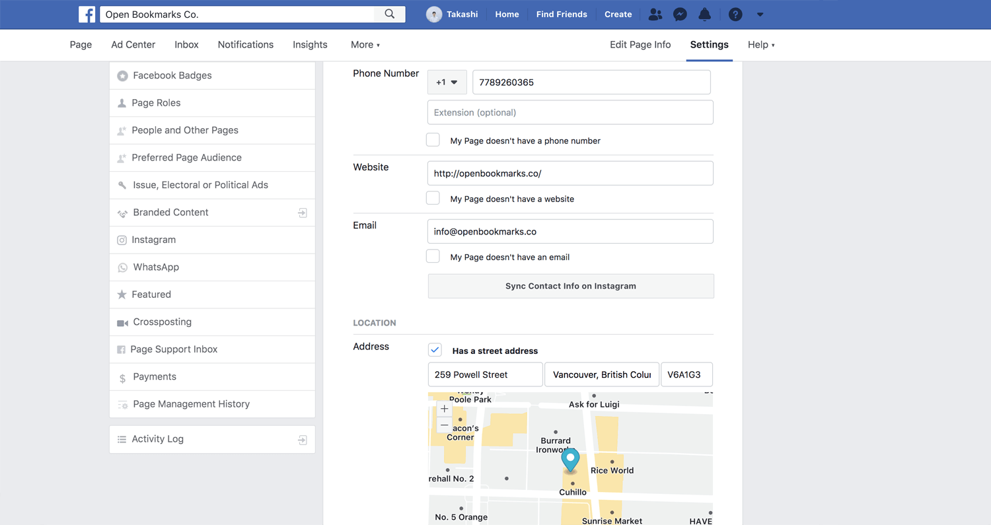Click Sync Contact Info on Instagram button
Screen dimensions: 991x525
pyautogui.click(x=571, y=286)
